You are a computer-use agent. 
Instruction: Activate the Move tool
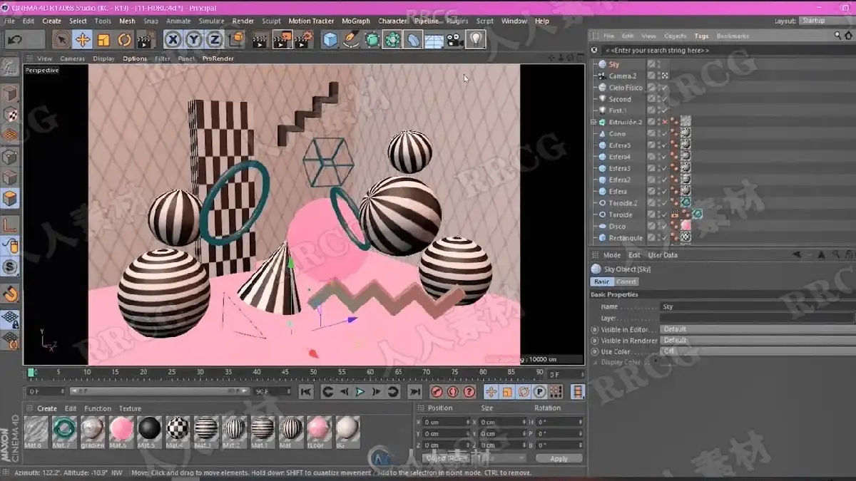coord(83,40)
